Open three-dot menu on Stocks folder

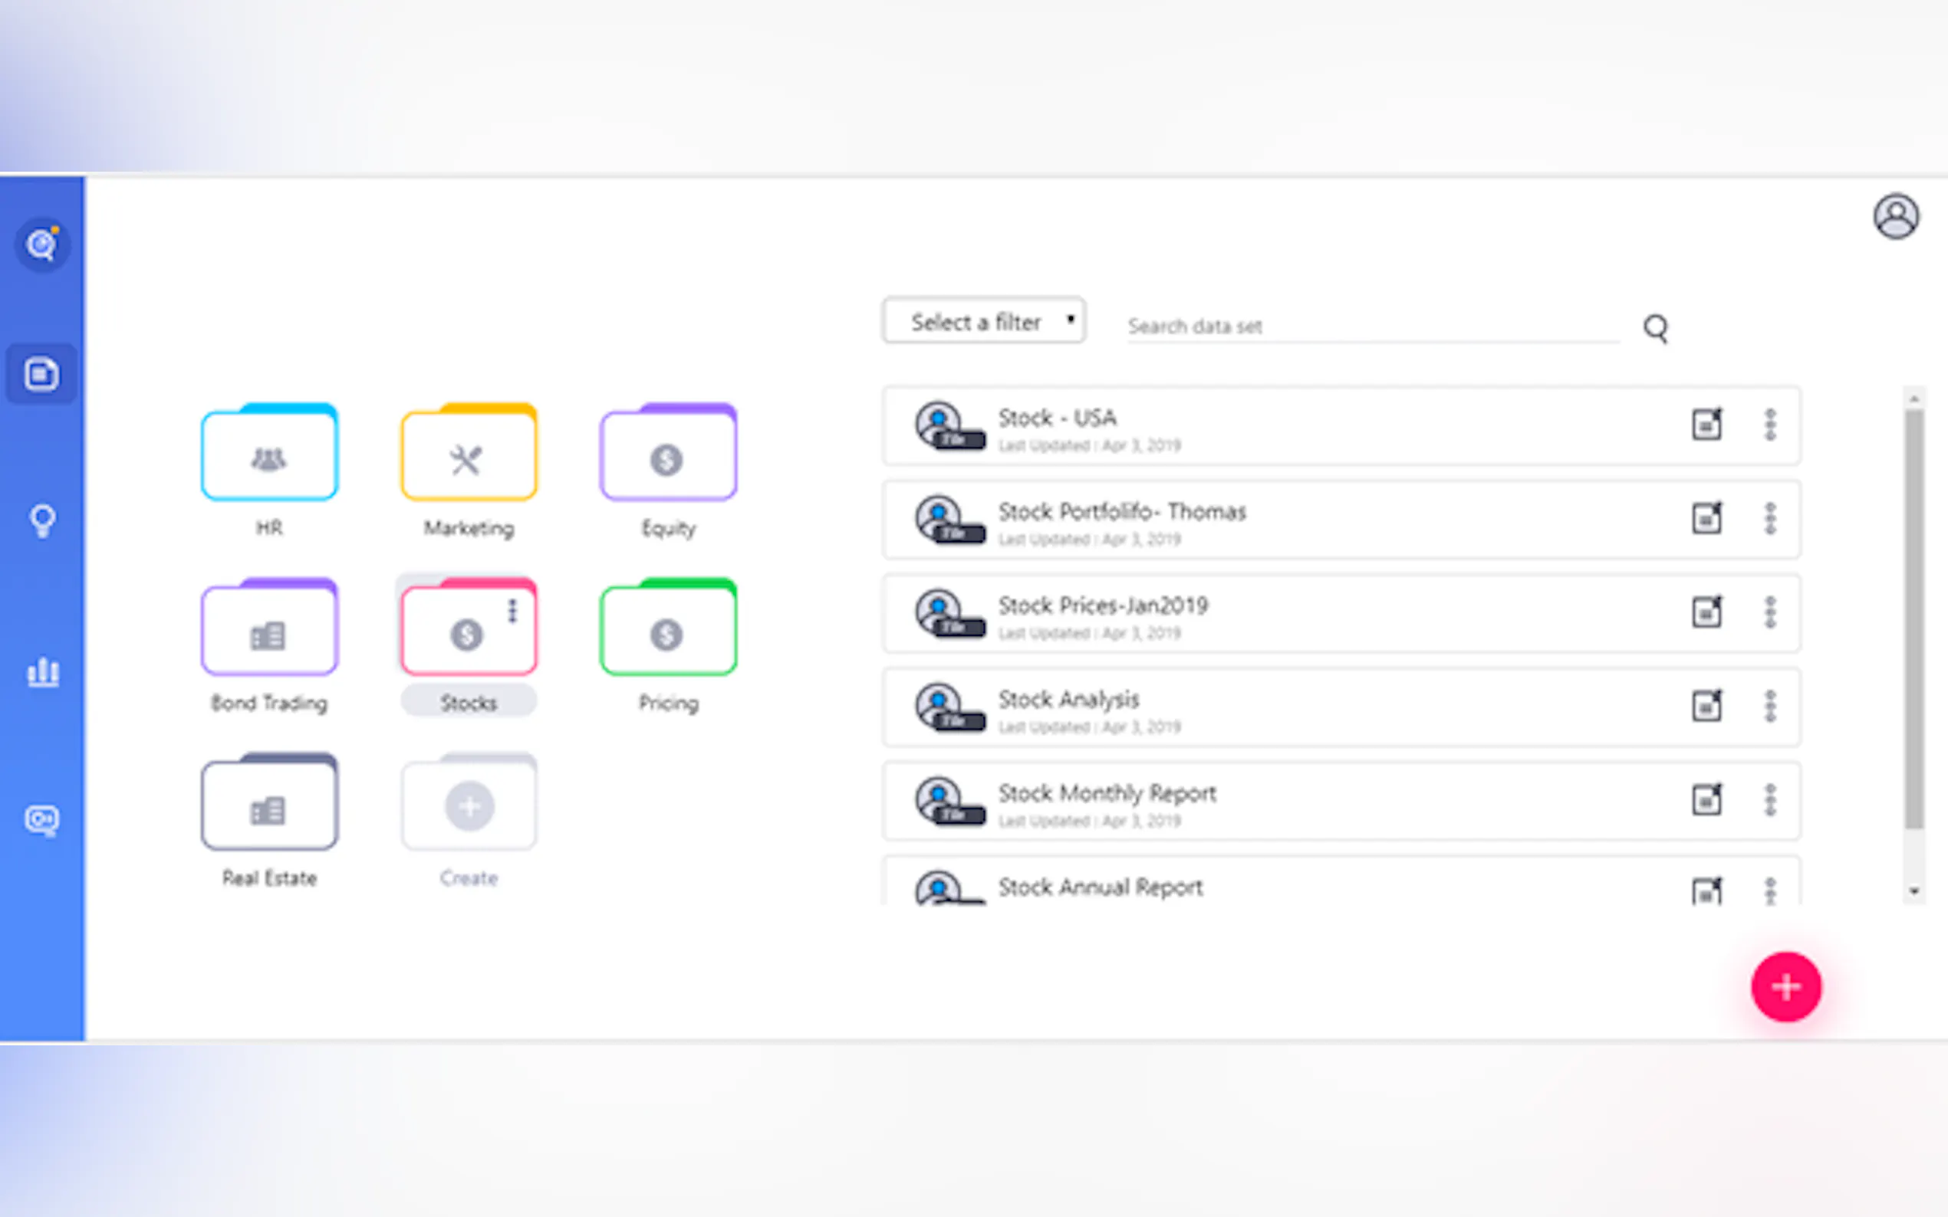tap(512, 611)
